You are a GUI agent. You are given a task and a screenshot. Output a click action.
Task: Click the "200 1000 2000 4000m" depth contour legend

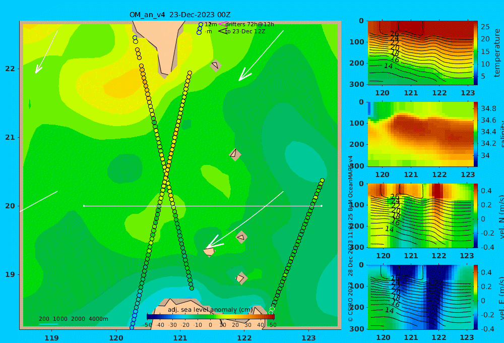74,319
